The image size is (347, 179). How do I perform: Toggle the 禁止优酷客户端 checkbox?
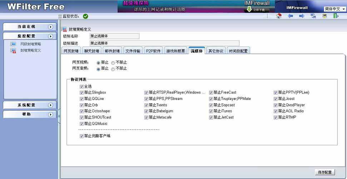tap(82, 136)
